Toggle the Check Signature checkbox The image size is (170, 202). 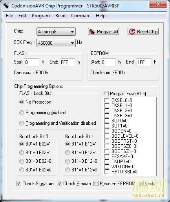pyautogui.click(x=18, y=184)
